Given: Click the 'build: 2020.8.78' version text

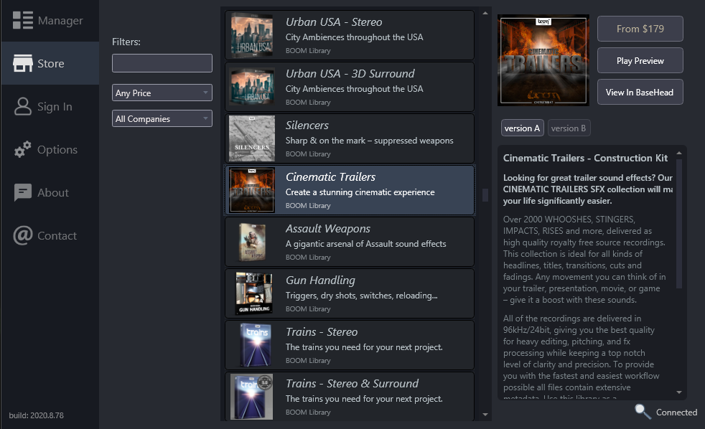Looking at the screenshot, I should click(x=37, y=415).
